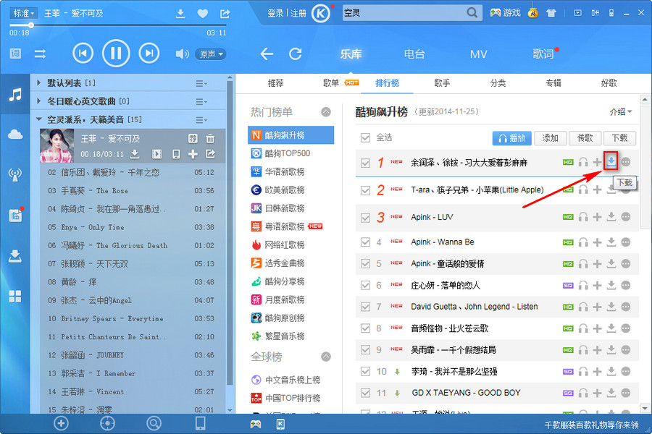
Task: Delete the current song with trash icon
Action: [x=210, y=138]
